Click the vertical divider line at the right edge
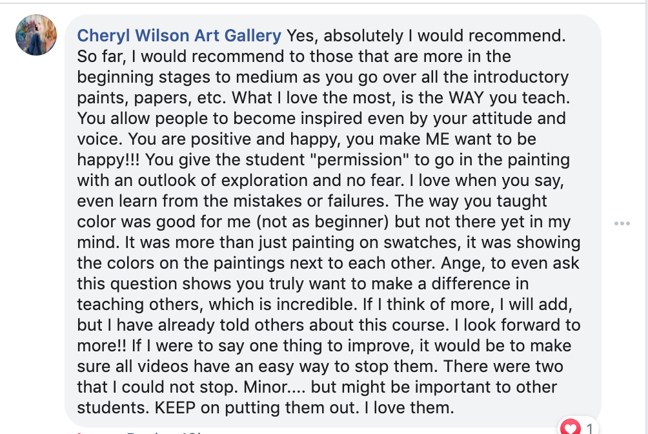 coord(644,217)
